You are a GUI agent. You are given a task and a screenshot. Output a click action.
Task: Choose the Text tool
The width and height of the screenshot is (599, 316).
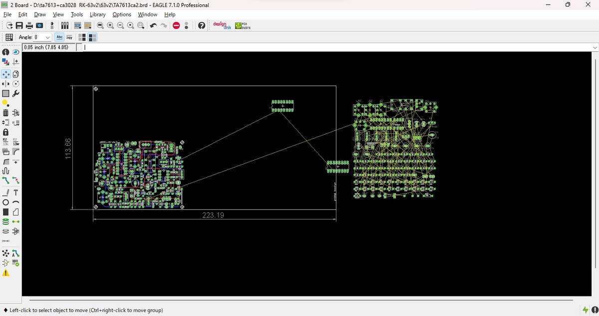[16, 193]
